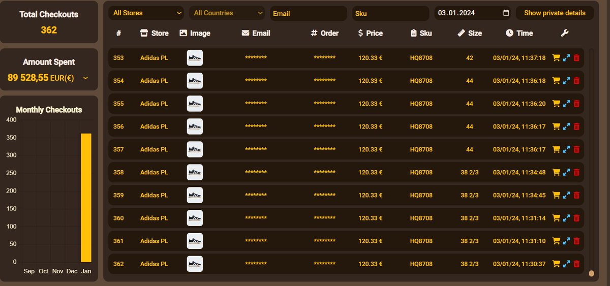Click size 38 2/3 in row 358
The width and height of the screenshot is (610, 286).
[470, 172]
